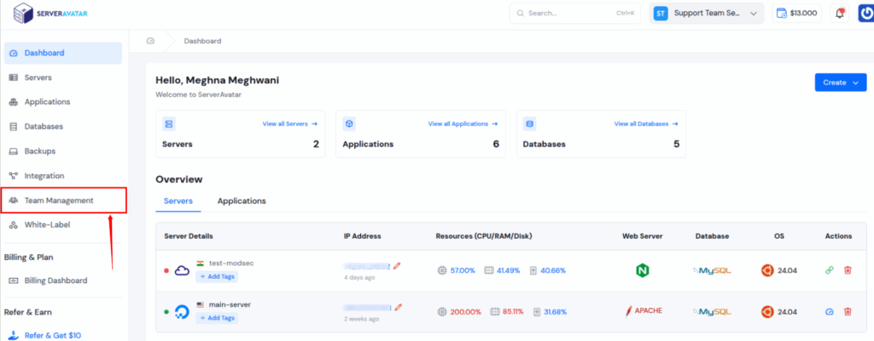Open Billing Dashboard in the sidebar
This screenshot has width=874, height=341.
[55, 280]
